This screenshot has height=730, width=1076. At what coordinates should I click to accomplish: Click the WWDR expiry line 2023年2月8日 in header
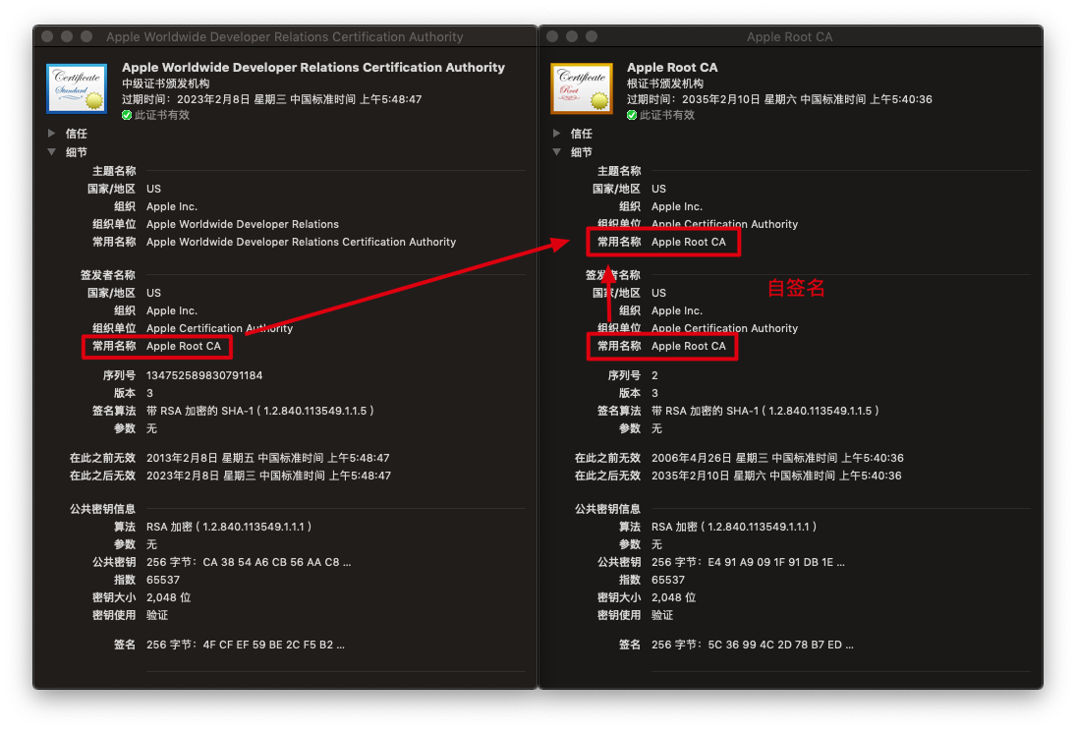[272, 99]
